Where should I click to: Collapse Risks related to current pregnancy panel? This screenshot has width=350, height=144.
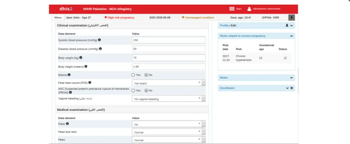click(292, 36)
